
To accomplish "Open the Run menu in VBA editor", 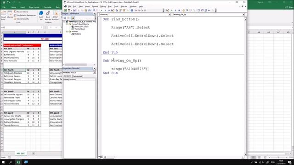I will pos(110,6).
